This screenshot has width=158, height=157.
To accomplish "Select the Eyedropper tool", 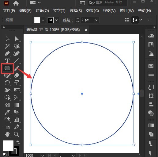I will click(x=7, y=112).
